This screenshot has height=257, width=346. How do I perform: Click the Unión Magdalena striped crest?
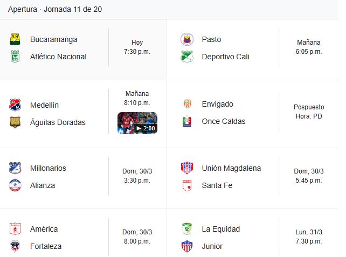click(x=187, y=168)
